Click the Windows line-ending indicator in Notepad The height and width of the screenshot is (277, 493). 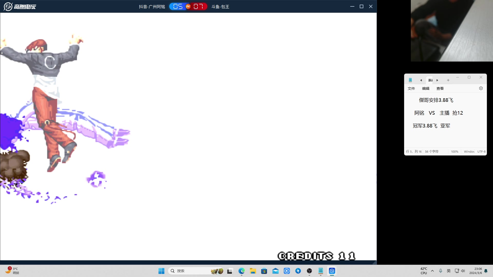click(469, 152)
